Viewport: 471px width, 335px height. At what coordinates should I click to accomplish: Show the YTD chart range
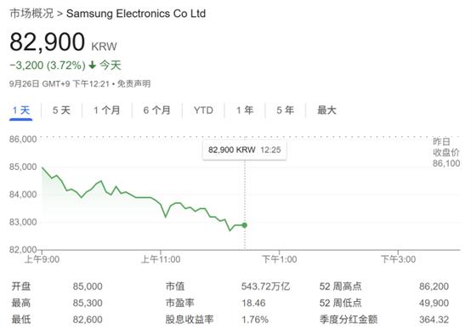point(203,111)
